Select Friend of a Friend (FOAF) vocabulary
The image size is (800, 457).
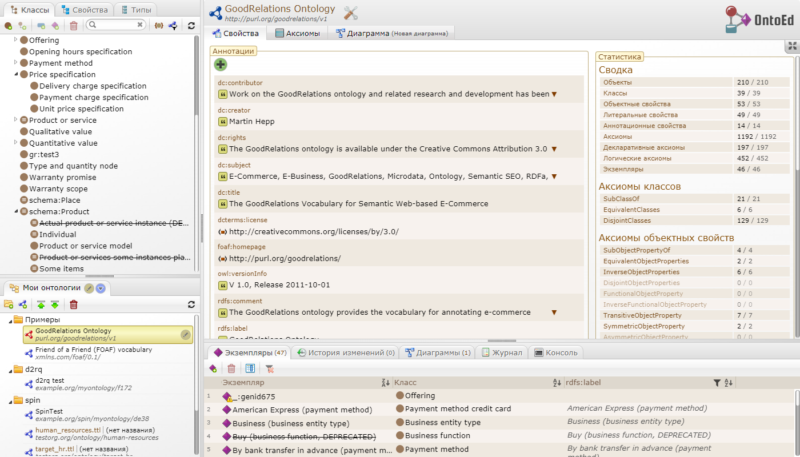tap(109, 353)
